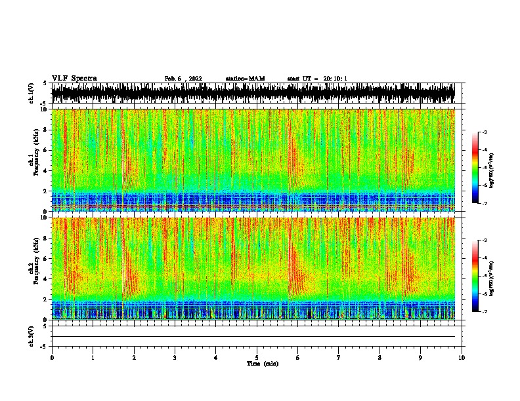Image resolution: width=520 pixels, height=401 pixels.
Task: Click the time axis tick label '0'
Action: tap(52, 357)
